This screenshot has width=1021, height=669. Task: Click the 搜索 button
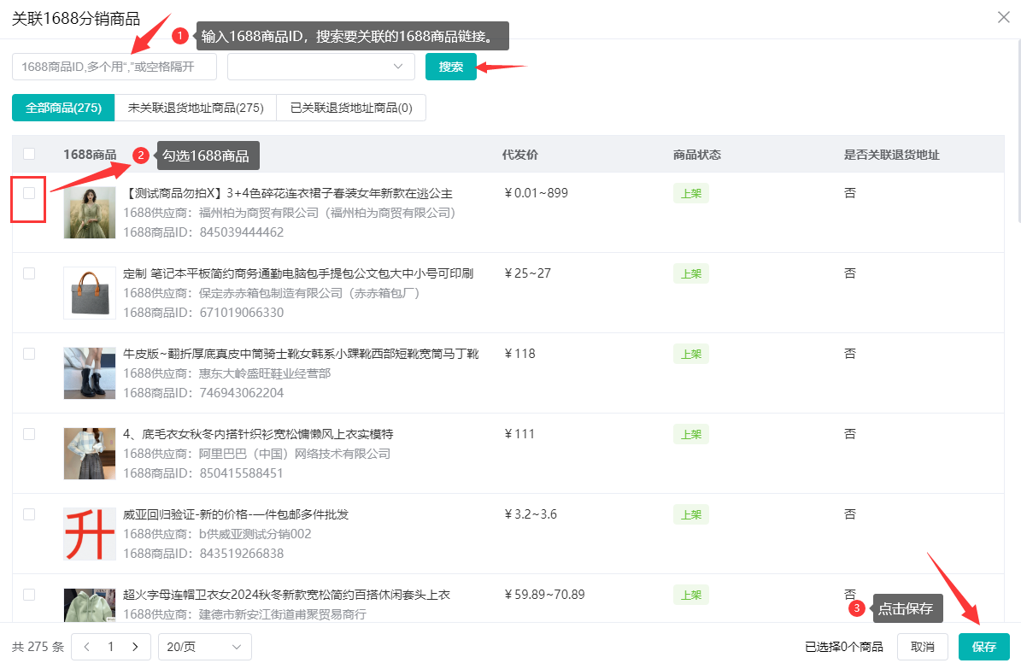point(450,67)
